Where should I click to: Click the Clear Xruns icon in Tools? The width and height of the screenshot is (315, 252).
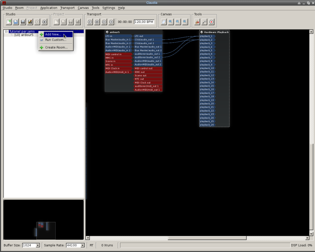pyautogui.click(x=197, y=22)
